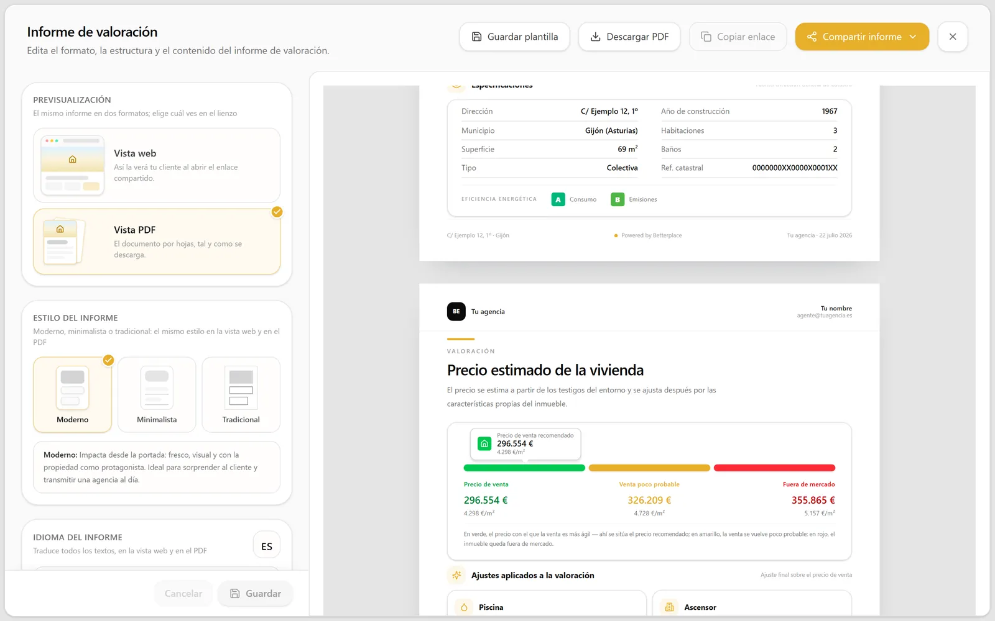The image size is (995, 621).
Task: Click the Precio estimado de la vivienda heading
Action: coord(545,370)
